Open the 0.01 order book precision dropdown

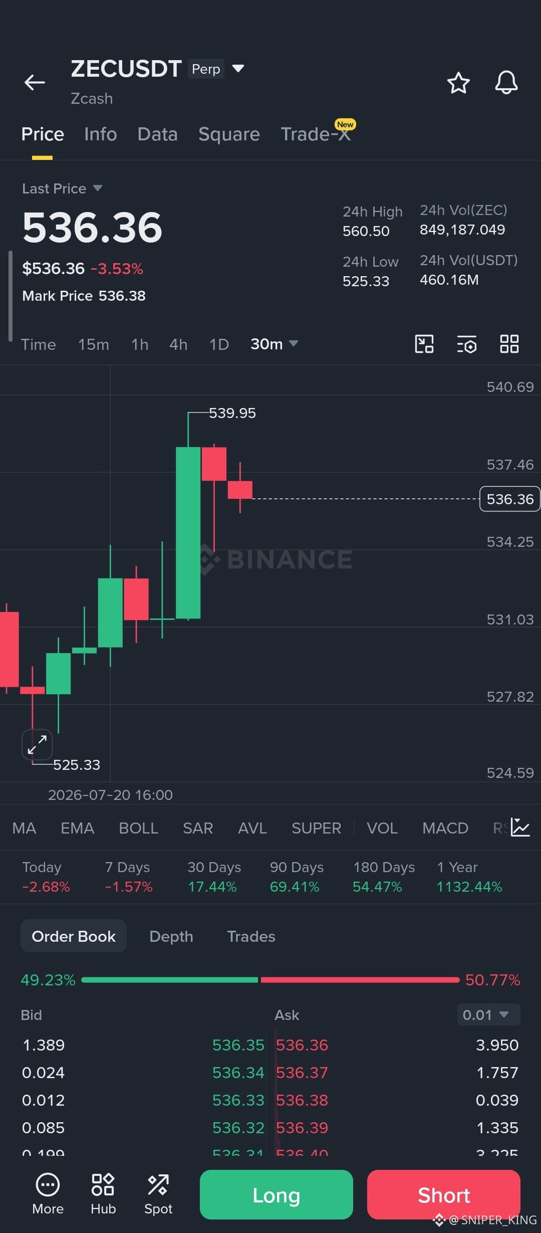tap(488, 1015)
